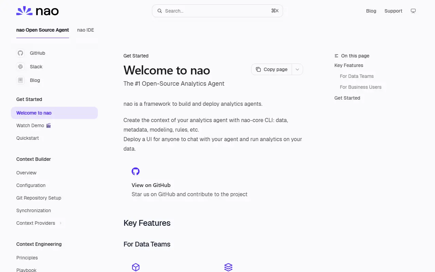The width and height of the screenshot is (435, 272).
Task: Jump to For Data Teams in On this page
Action: pos(356,76)
